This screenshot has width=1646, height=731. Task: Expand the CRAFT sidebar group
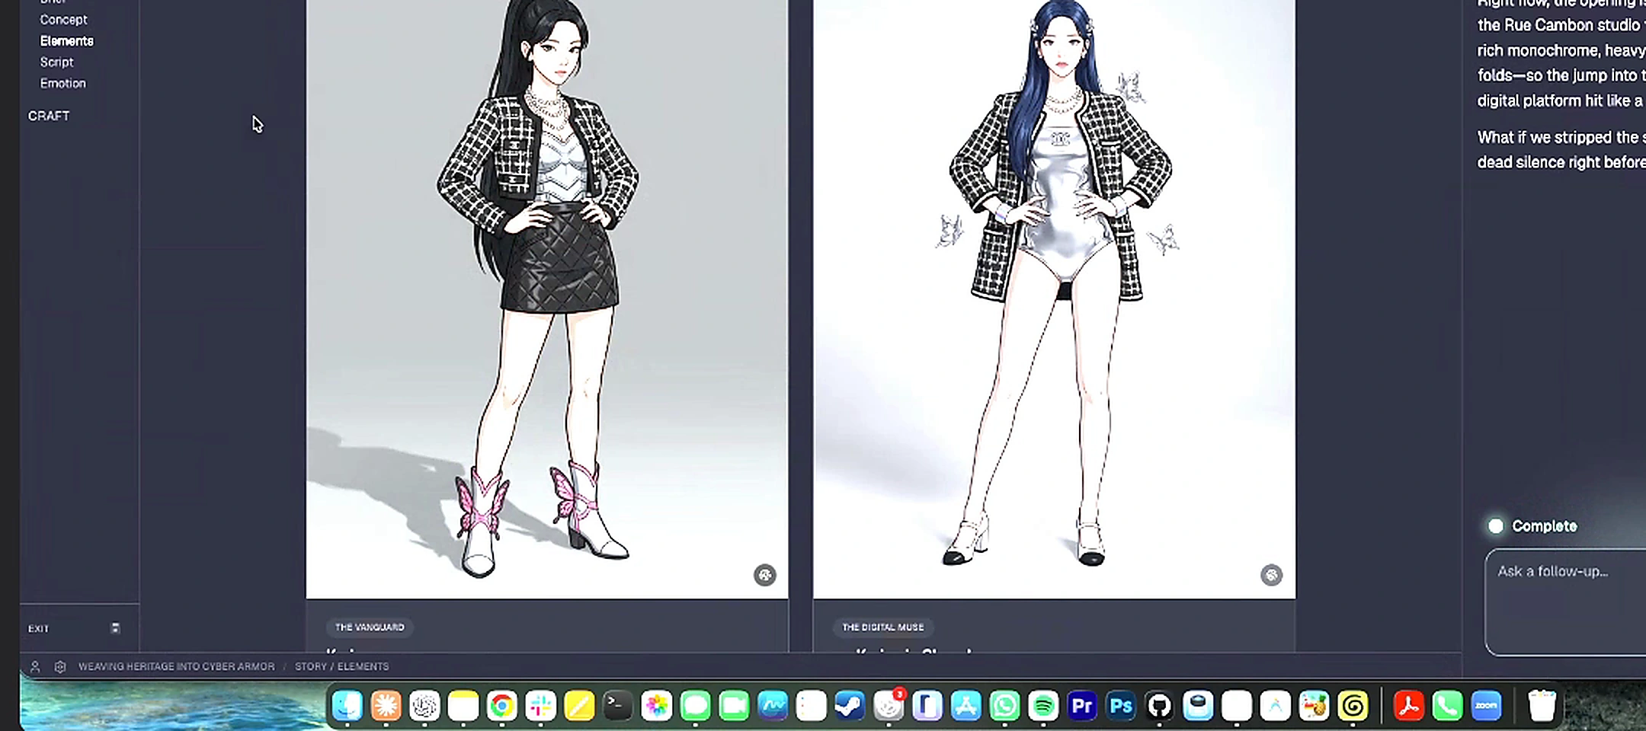coord(49,116)
